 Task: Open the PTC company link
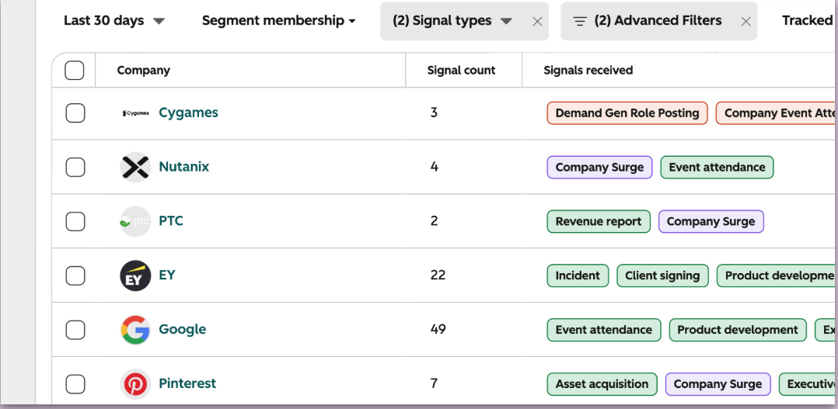[x=171, y=221]
